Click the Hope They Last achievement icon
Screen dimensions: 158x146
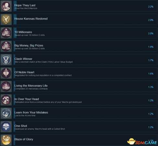click(6, 6)
